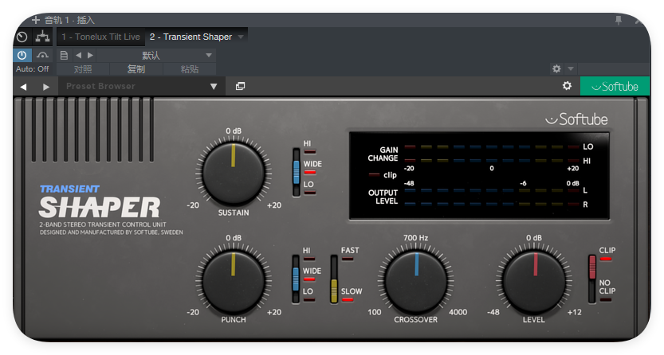Image resolution: width=664 pixels, height=355 pixels.
Task: Open the clock-shaped icon at top left
Action: [x=22, y=37]
